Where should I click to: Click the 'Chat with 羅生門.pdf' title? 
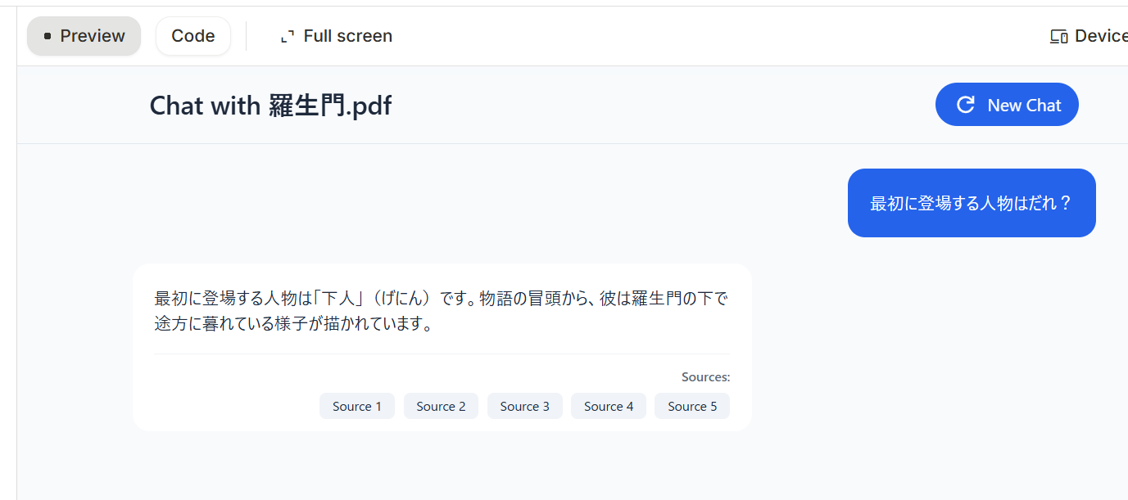(x=270, y=106)
